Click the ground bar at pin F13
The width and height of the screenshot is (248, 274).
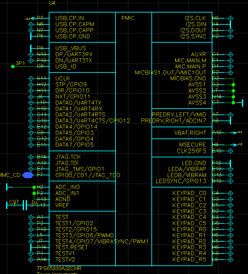click(x=230, y=163)
